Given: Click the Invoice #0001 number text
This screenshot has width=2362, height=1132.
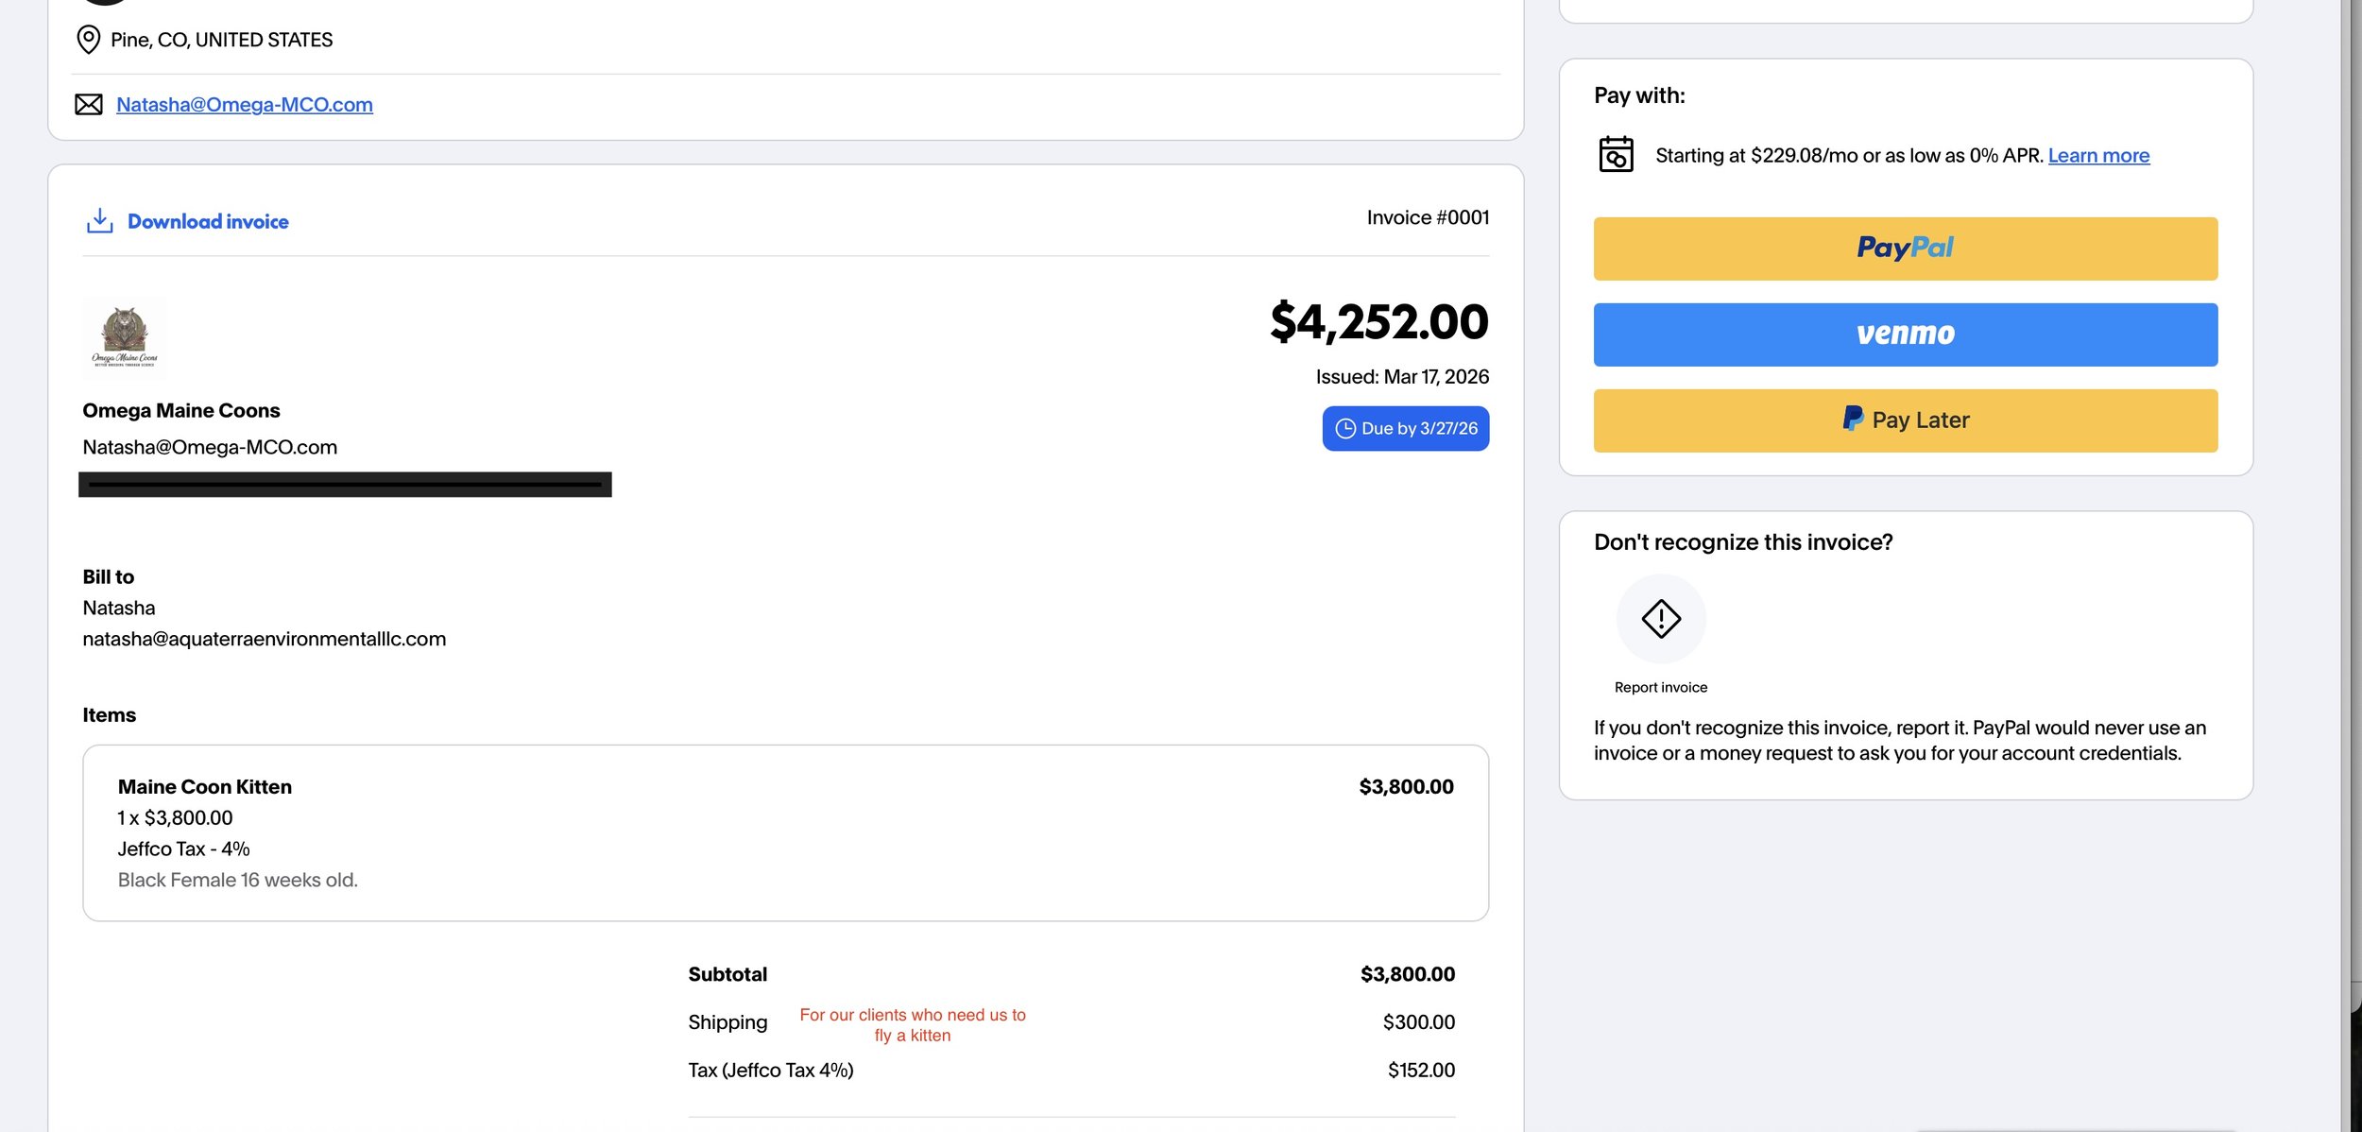Looking at the screenshot, I should coord(1427,218).
